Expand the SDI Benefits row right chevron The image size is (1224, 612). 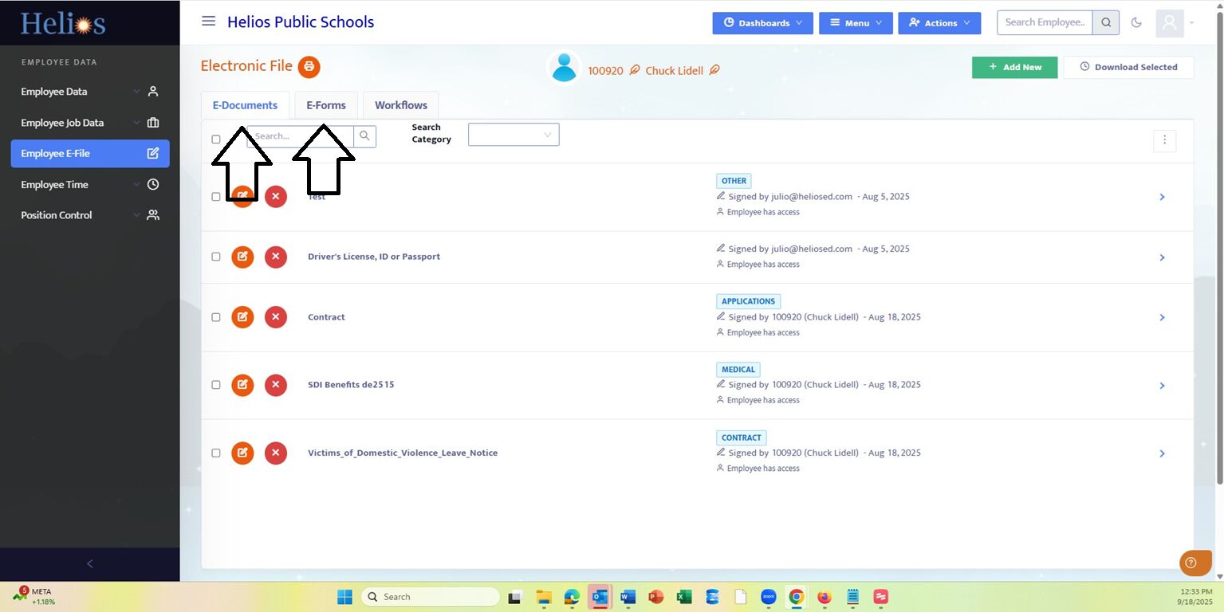1162,386
